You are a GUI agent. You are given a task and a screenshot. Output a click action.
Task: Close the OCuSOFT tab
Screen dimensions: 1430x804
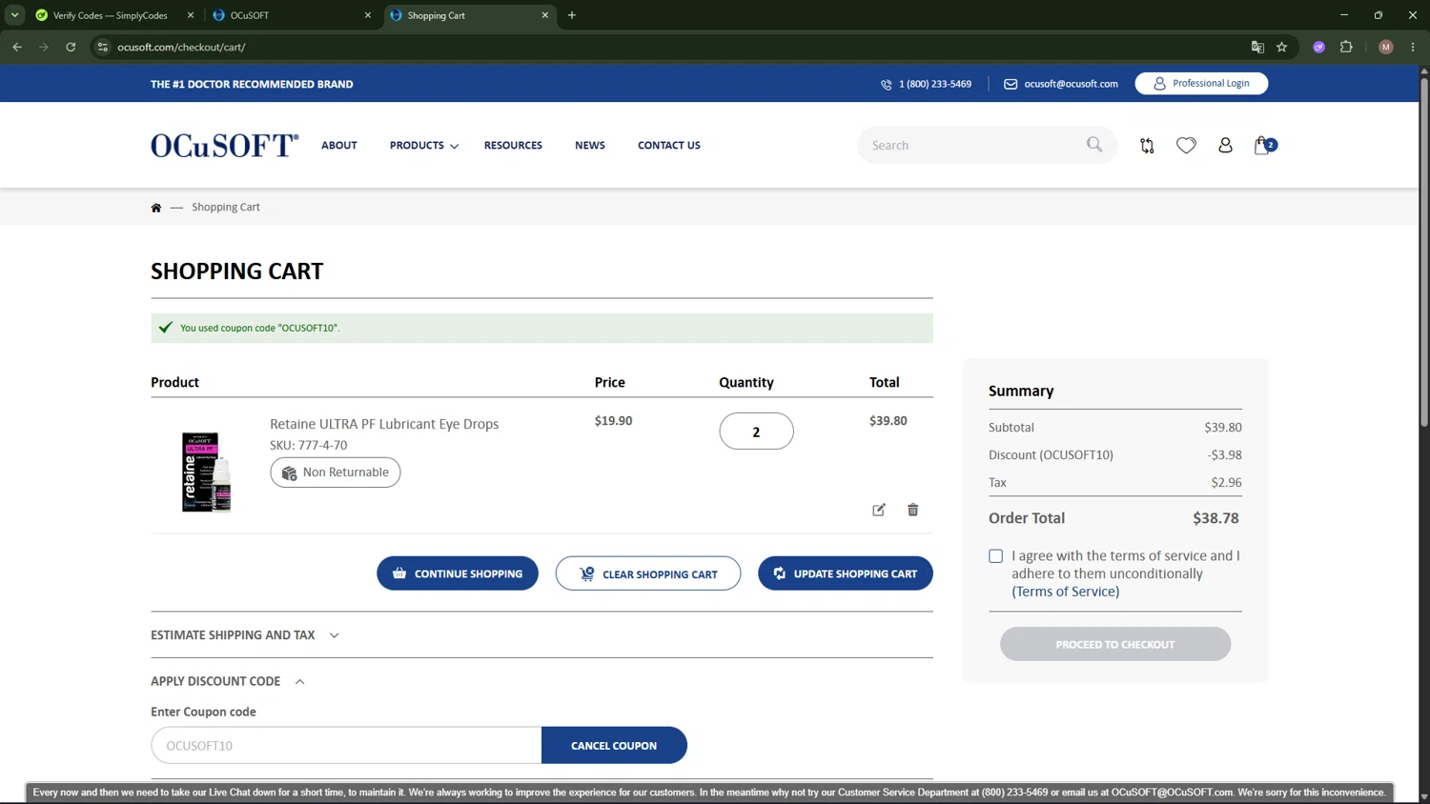click(368, 15)
